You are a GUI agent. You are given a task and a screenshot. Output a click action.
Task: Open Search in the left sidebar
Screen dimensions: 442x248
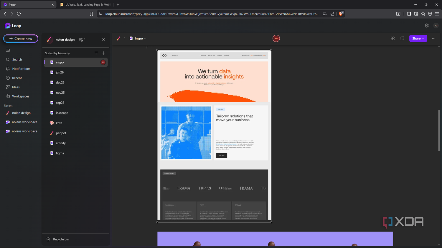[x=17, y=60]
